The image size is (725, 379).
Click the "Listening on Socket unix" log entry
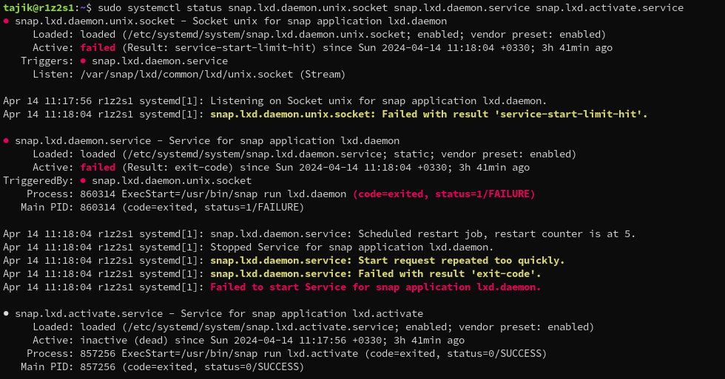pos(379,101)
